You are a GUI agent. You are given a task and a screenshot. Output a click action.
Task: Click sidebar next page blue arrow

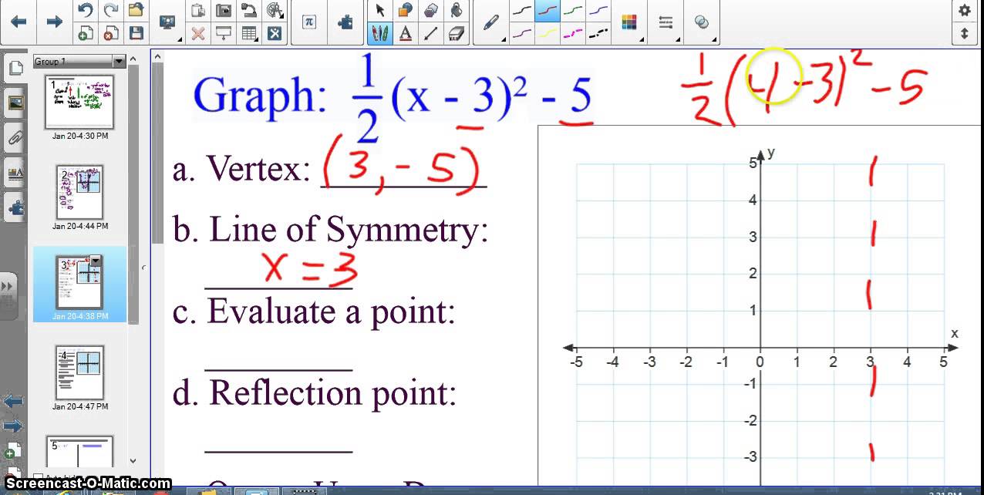[x=13, y=426]
